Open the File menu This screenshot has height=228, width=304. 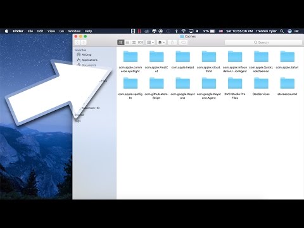(x=30, y=31)
